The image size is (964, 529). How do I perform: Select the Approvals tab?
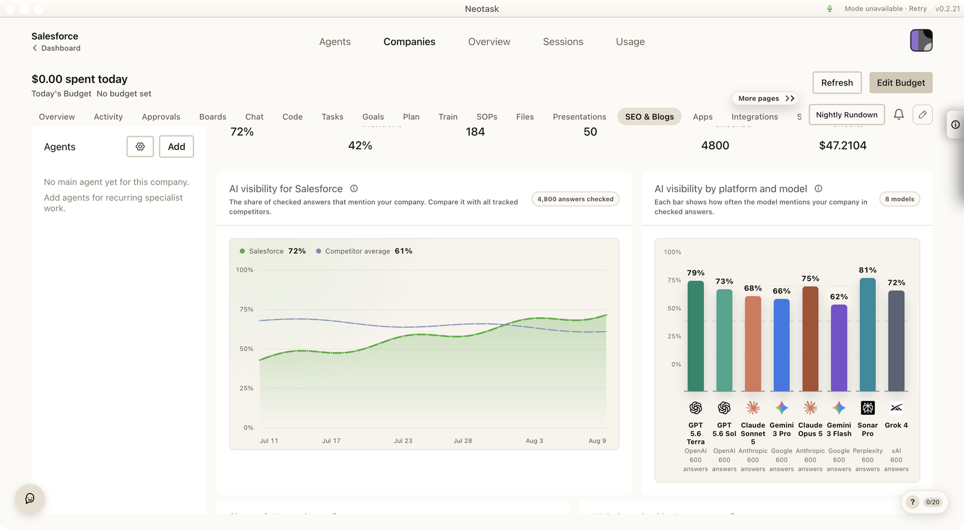tap(161, 117)
